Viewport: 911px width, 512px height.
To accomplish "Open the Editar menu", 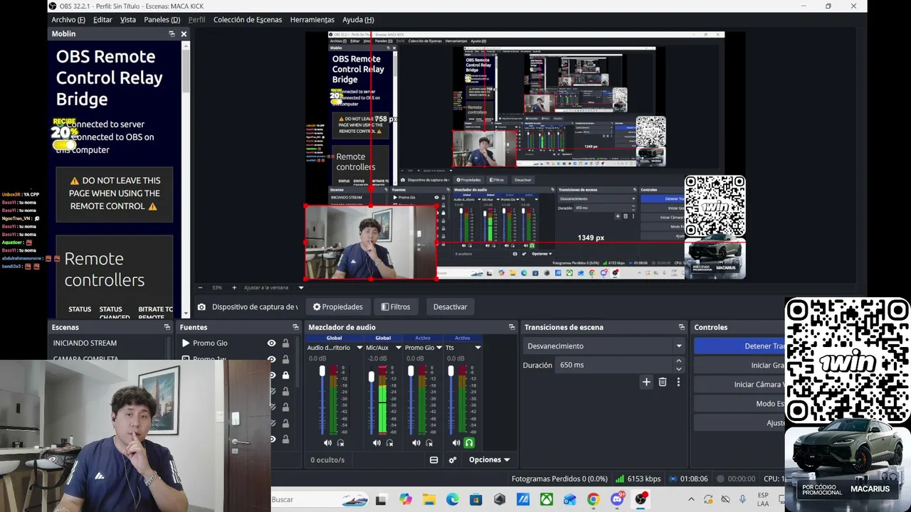I will pyautogui.click(x=102, y=20).
